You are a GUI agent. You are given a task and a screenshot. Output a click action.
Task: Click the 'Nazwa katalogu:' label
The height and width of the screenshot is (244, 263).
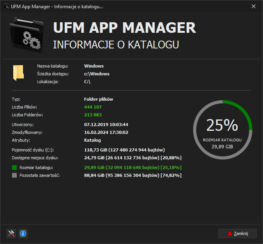pyautogui.click(x=53, y=66)
